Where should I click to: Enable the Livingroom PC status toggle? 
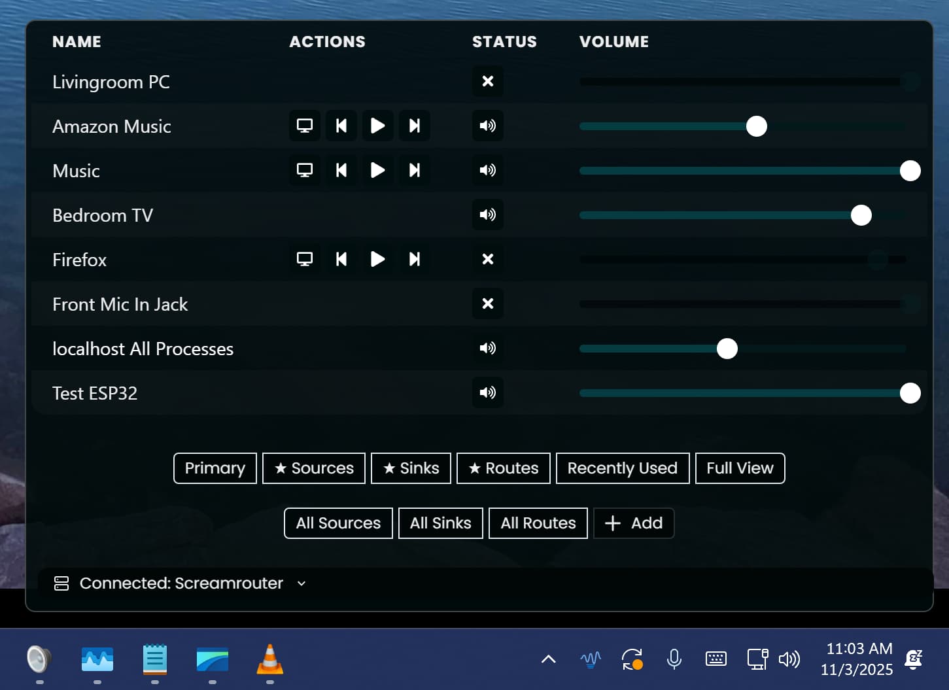[x=487, y=81]
